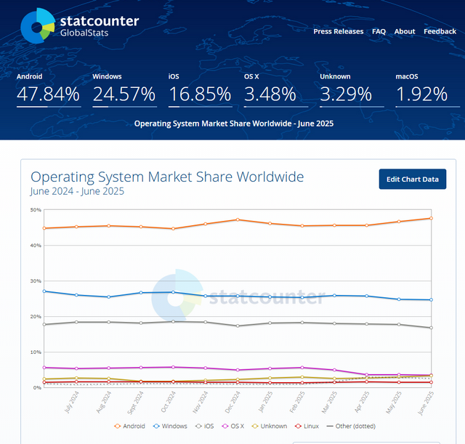Click the 'Operating System Market Share Worldwide - June 2025' caption
The image size is (465, 444).
[x=234, y=124]
